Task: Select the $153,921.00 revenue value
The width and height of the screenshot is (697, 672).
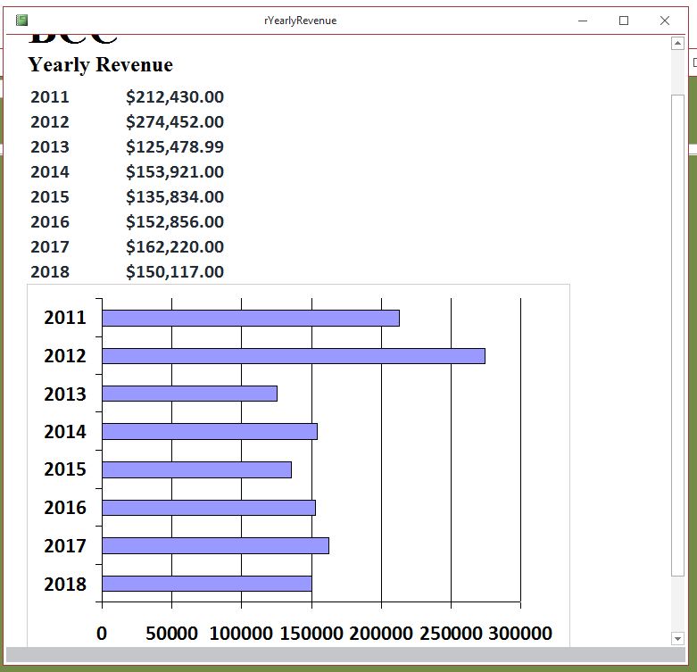Action: click(175, 171)
